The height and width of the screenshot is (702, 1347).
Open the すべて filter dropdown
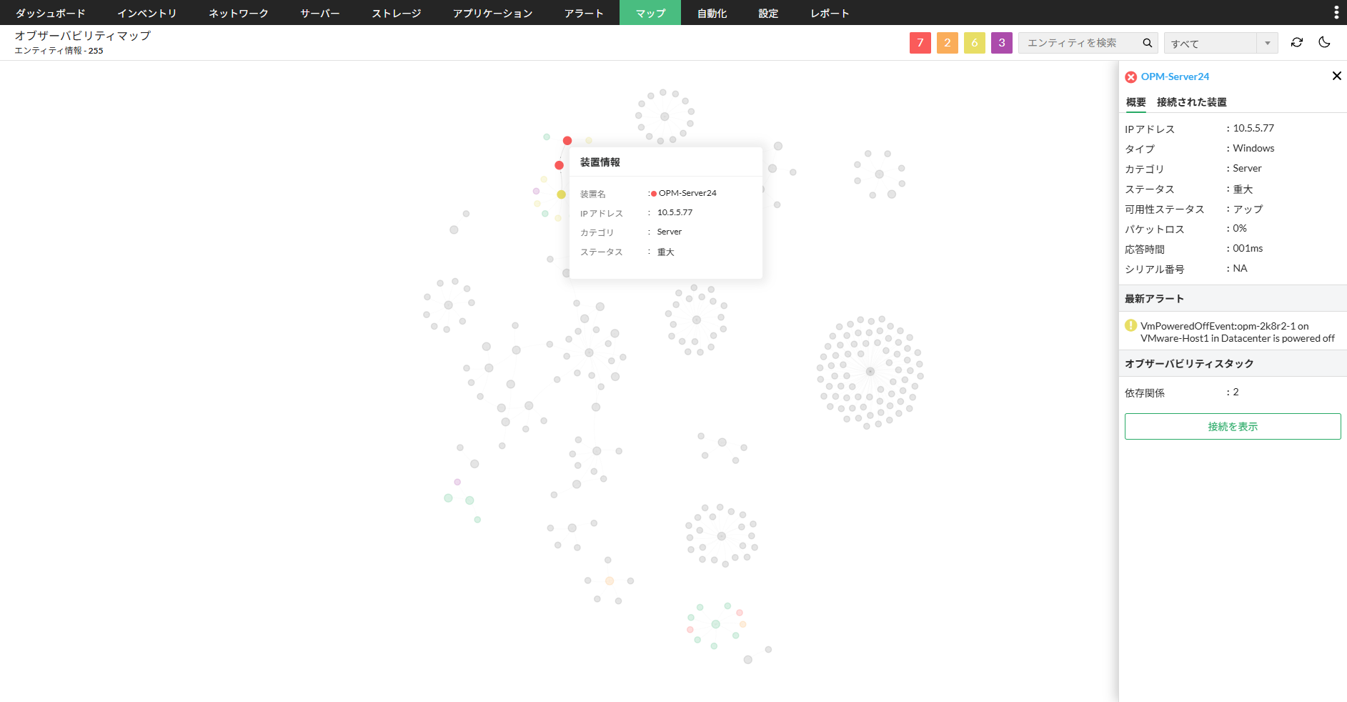[1221, 43]
